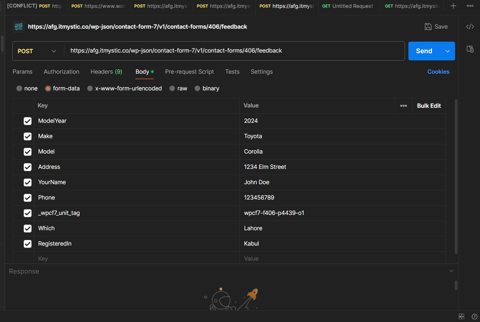The image size is (480, 322).
Task: Uncheck the Which row checkbox
Action: click(28, 229)
